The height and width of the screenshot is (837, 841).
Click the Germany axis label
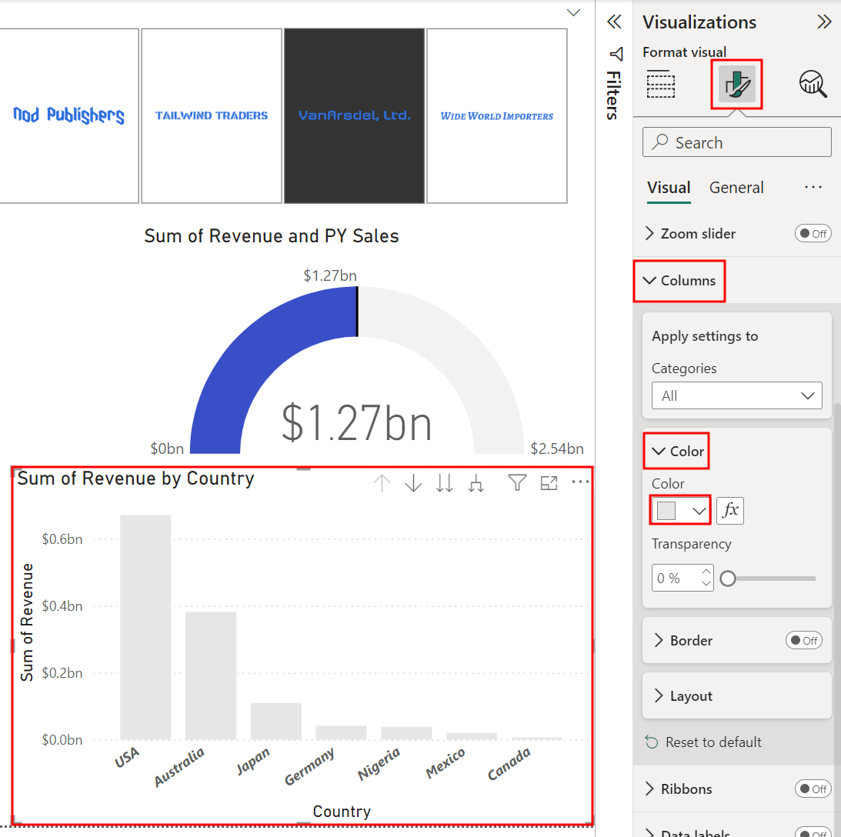pyautogui.click(x=309, y=766)
